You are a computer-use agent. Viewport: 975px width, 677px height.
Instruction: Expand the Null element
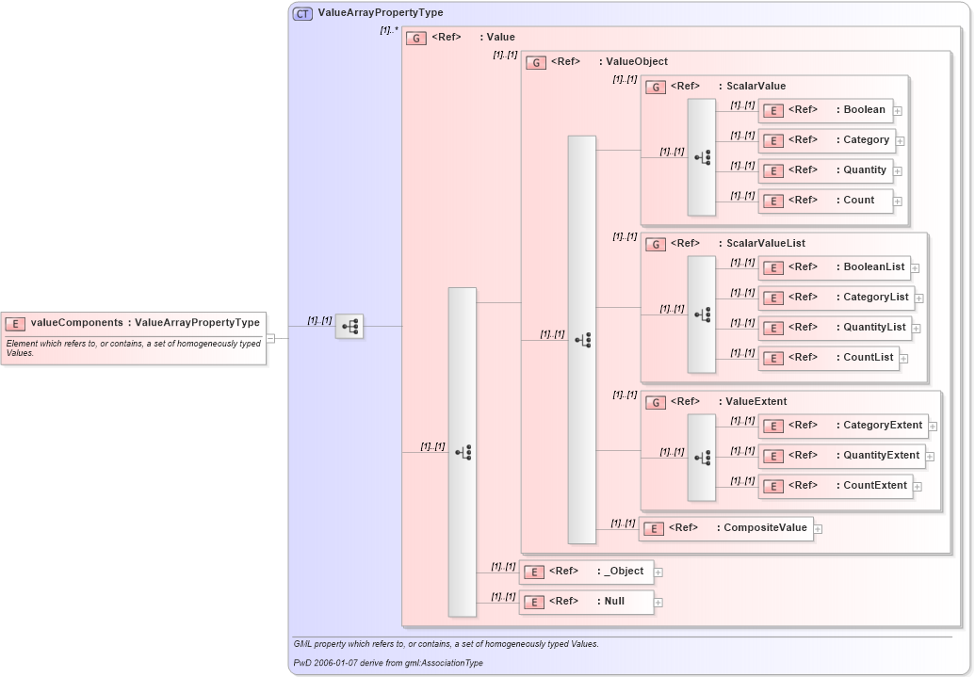[658, 602]
